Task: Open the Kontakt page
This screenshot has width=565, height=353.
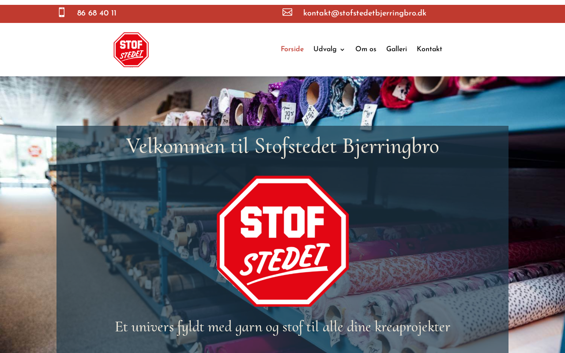Action: coord(429,49)
